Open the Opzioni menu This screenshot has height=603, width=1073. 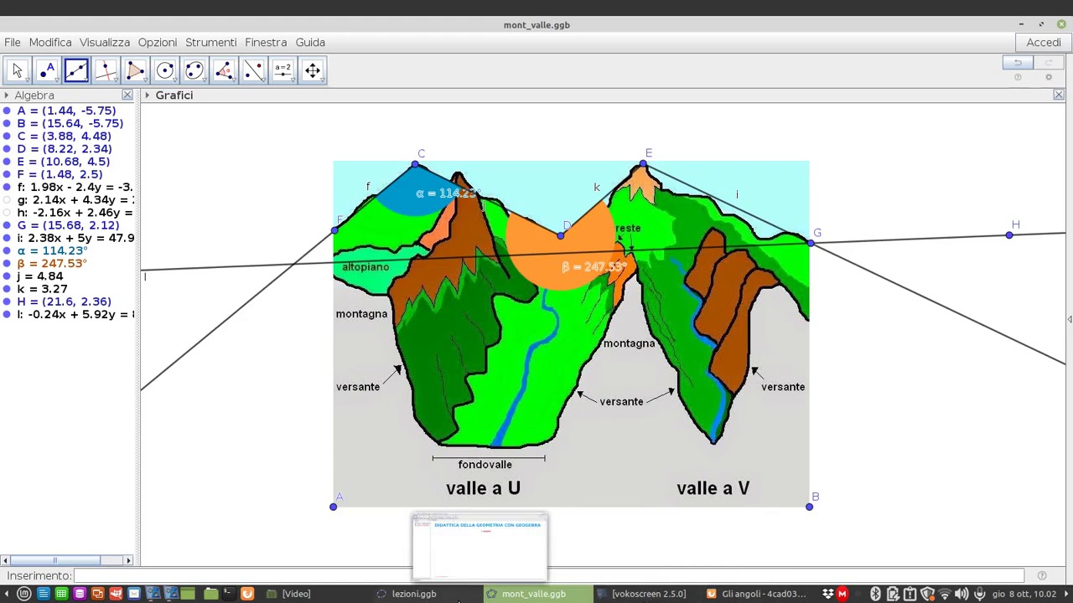(158, 42)
